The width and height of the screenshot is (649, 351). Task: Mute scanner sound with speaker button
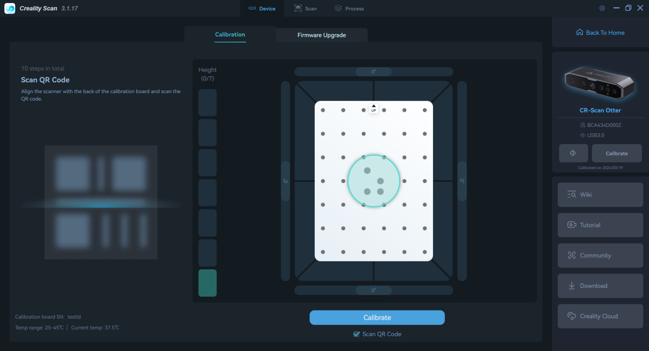tap(573, 153)
